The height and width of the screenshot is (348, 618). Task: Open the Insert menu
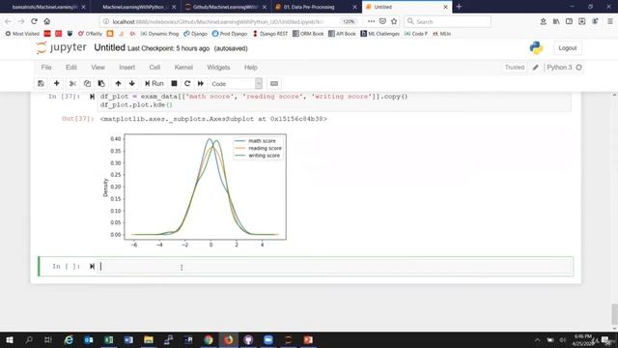126,68
